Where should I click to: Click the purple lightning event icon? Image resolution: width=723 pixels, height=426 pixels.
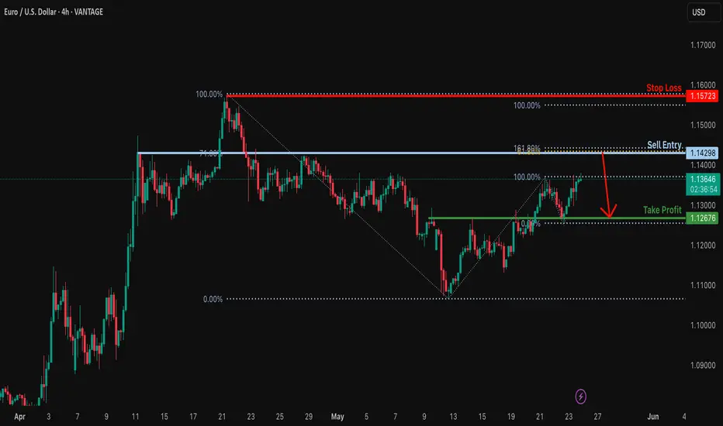(x=580, y=396)
